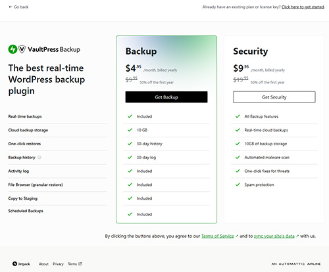Click the Get Security button
The image size is (329, 272).
274,97
